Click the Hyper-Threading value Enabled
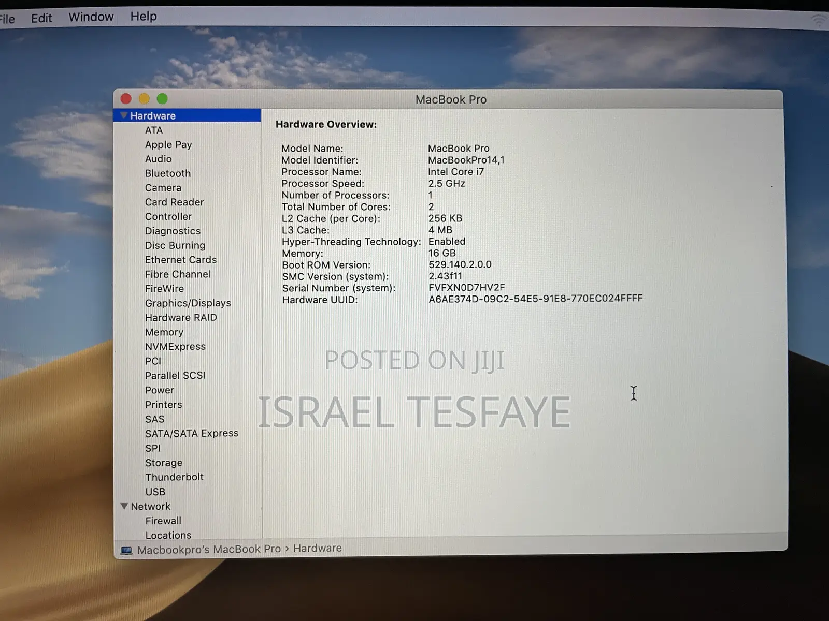Image resolution: width=829 pixels, height=621 pixels. (447, 242)
